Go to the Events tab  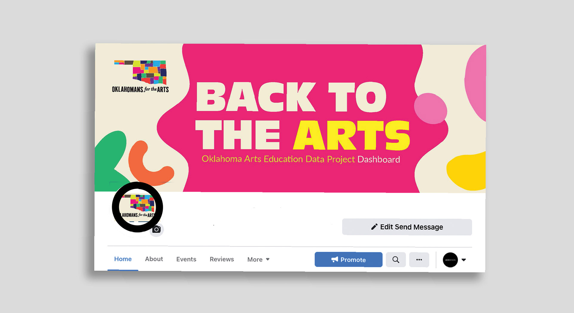click(x=186, y=259)
